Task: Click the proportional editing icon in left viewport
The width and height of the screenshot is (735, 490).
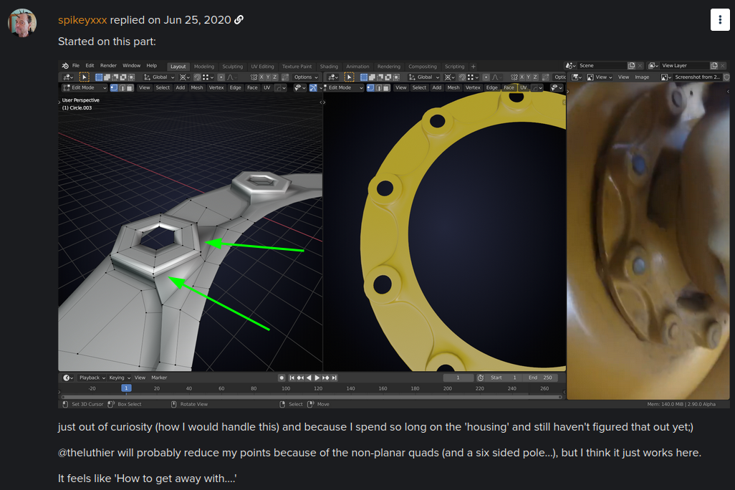Action: pyautogui.click(x=221, y=77)
